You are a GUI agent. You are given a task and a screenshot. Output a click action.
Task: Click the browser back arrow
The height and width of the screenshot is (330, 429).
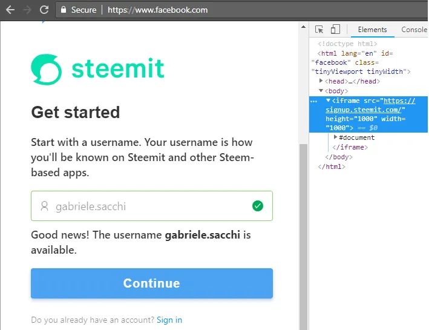point(10,10)
